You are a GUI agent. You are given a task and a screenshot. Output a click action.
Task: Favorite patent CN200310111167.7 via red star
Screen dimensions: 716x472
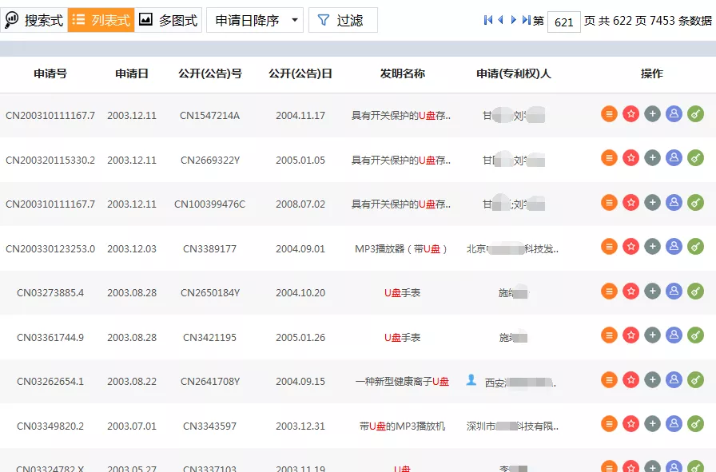tap(630, 113)
